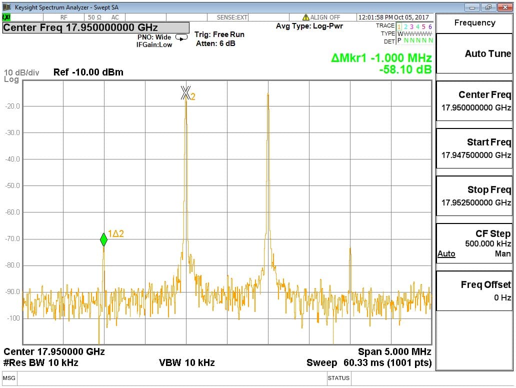Click the Ref -10.00 dBm label

tap(88, 72)
